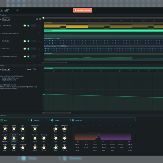Screen dimensions: 163x163
Task: Click the Editor horizontal scrollbar
Action: (x=57, y=113)
